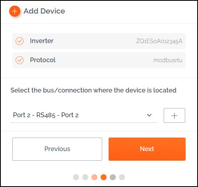Open the Port 2 - RS485 selection box
The image size is (198, 187).
point(84,115)
